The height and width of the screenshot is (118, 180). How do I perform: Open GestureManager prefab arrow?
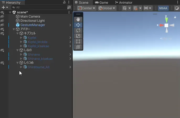click(70, 25)
